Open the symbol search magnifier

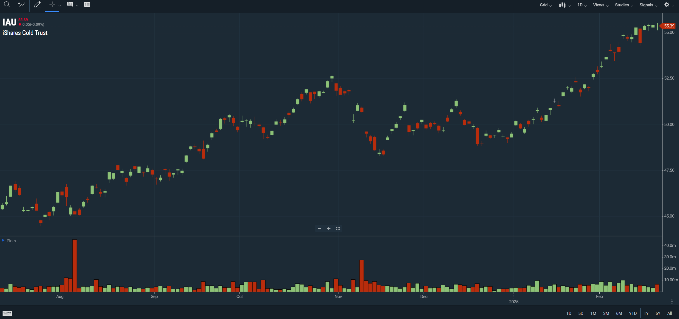pos(7,4)
